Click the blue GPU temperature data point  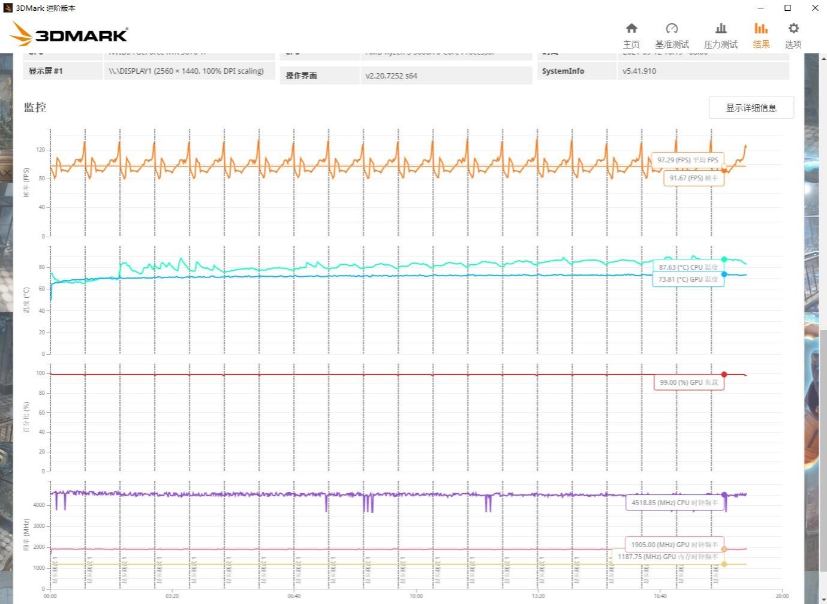click(x=724, y=274)
